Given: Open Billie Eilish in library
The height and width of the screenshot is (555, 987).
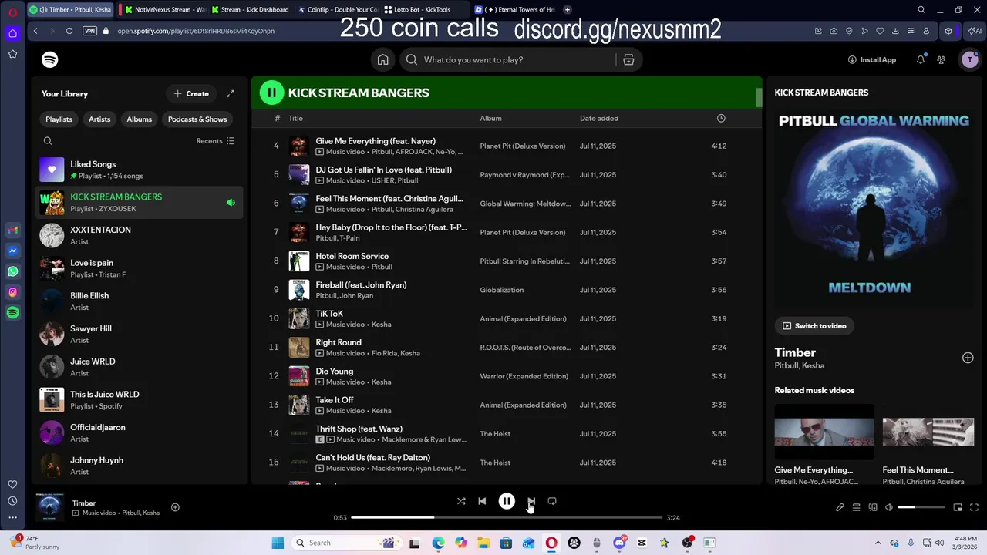Looking at the screenshot, I should pyautogui.click(x=140, y=301).
